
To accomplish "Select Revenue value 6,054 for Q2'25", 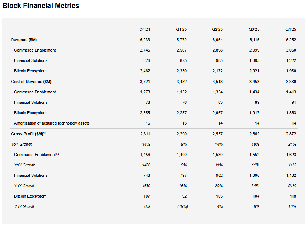I will click(x=218, y=40).
